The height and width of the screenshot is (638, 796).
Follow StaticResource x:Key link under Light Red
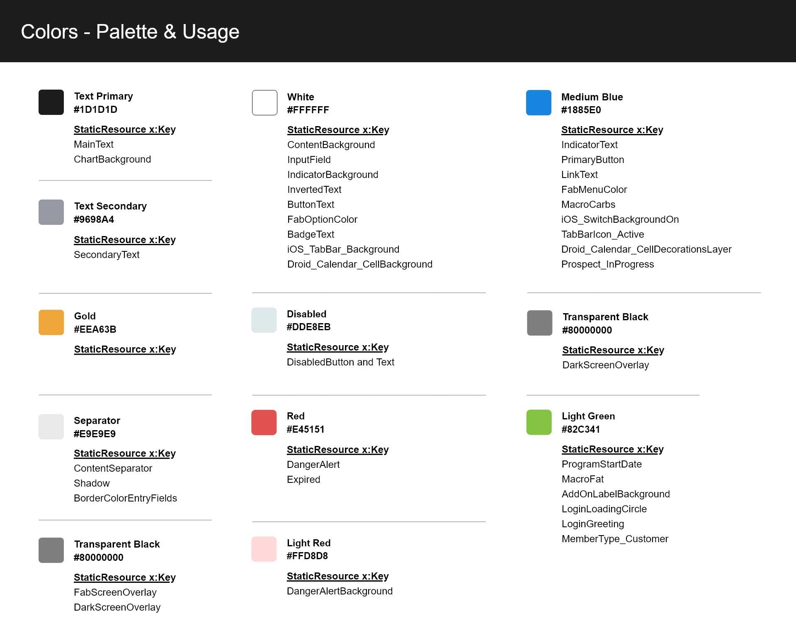pyautogui.click(x=337, y=576)
